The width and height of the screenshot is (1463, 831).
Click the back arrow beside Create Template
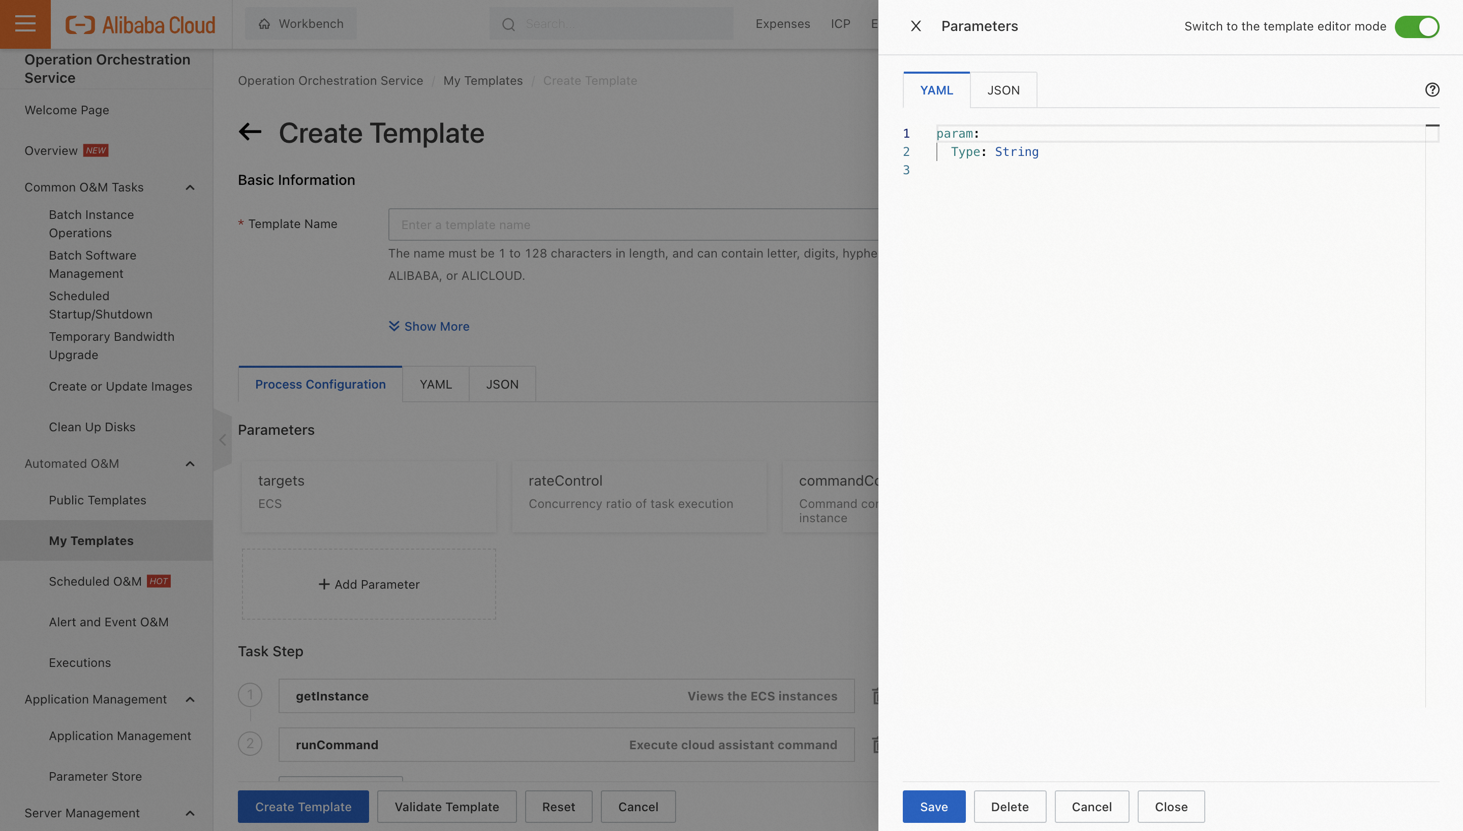pyautogui.click(x=250, y=132)
